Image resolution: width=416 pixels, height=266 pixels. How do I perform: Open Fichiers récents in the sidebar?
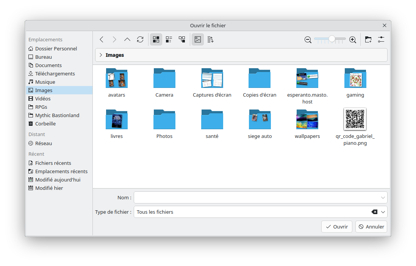53,163
